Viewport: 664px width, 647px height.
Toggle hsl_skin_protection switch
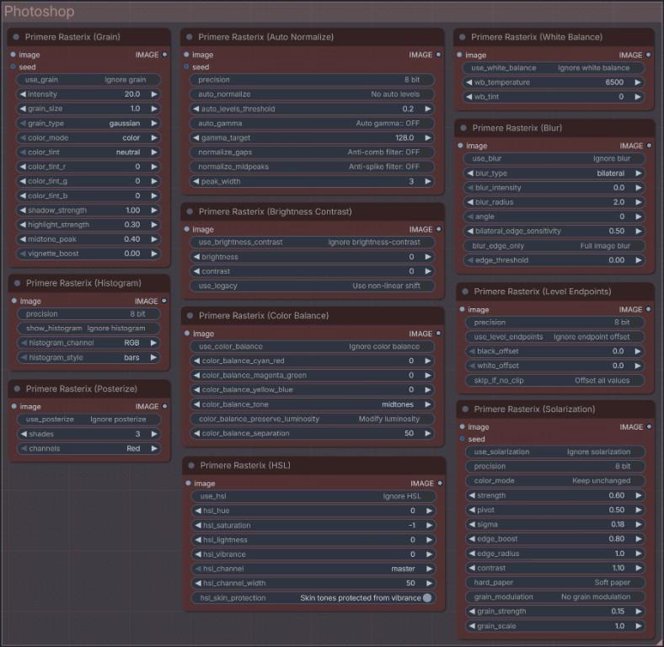[x=313, y=598]
